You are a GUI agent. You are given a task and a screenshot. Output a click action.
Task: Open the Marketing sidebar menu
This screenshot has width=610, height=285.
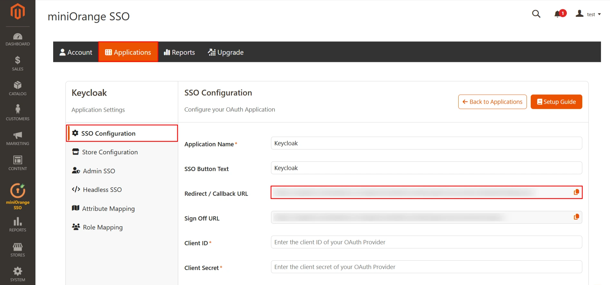(x=18, y=138)
